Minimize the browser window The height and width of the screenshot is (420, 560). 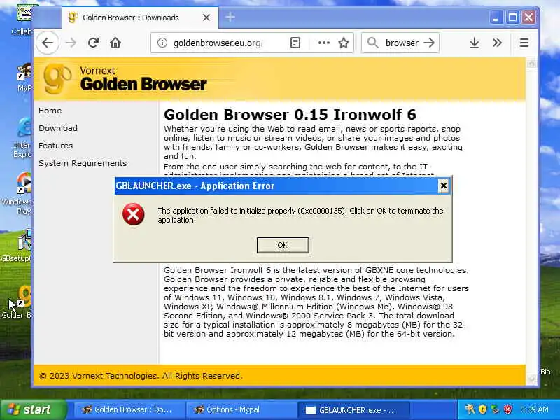[496, 17]
